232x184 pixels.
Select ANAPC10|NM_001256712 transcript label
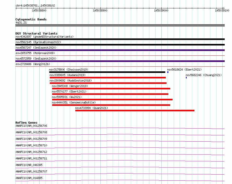tap(31, 152)
